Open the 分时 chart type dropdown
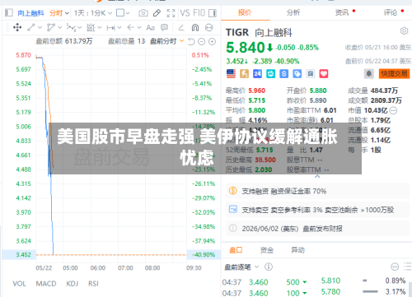Viewport: 412px width, 297px height. tap(59, 13)
